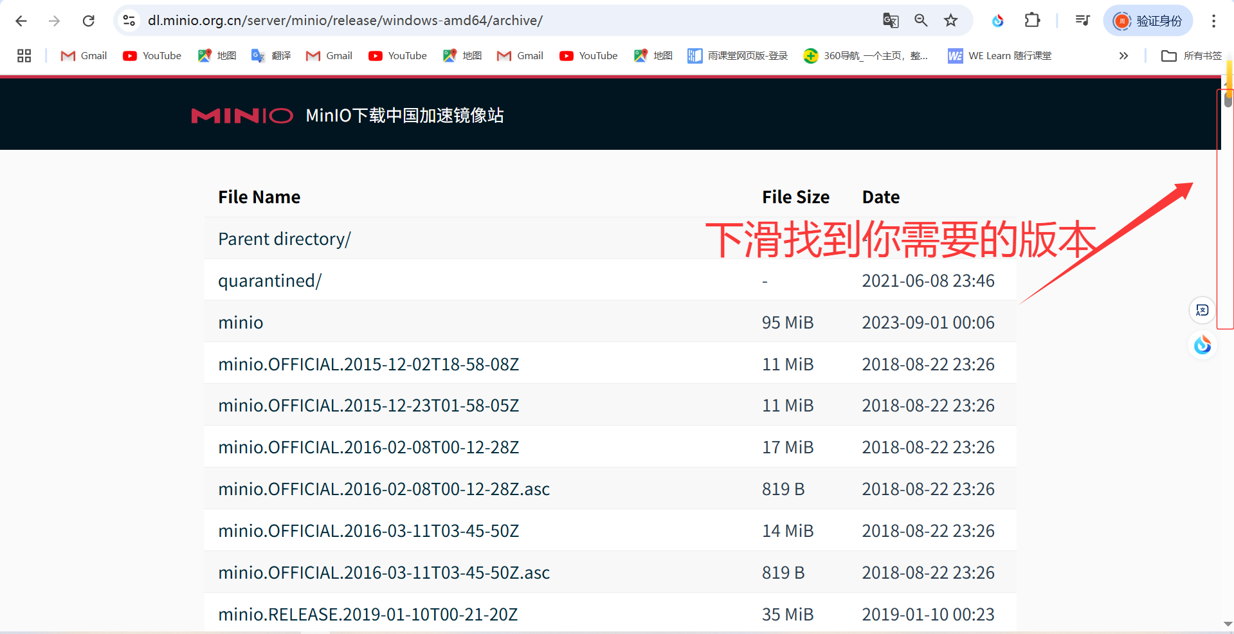Click the File Size column header
1234x634 pixels.
tap(795, 197)
